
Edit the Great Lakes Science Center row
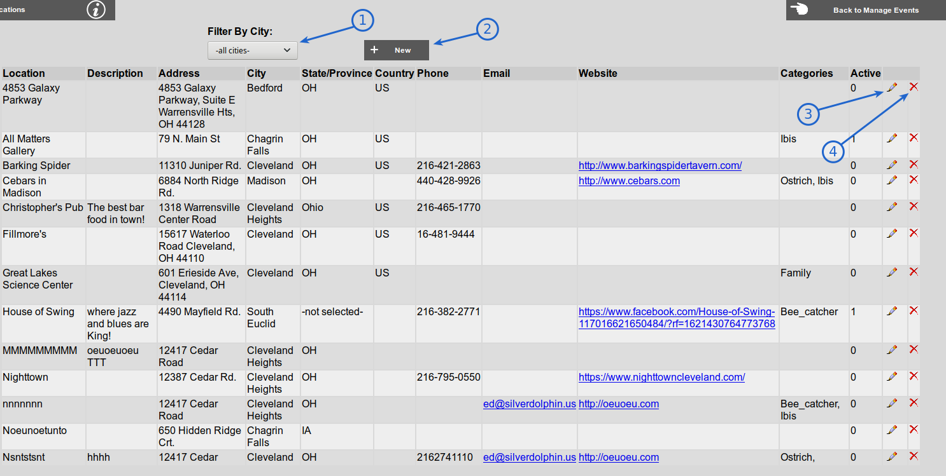point(892,272)
